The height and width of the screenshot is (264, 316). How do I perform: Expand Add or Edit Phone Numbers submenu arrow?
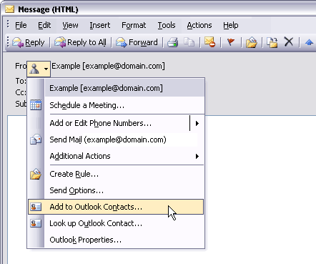(197, 123)
